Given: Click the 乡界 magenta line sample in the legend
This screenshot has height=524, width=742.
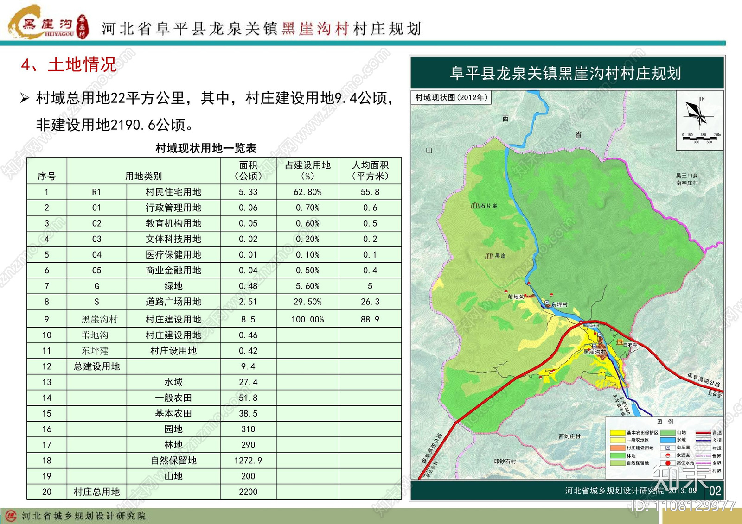Looking at the screenshot, I should pos(703,463).
